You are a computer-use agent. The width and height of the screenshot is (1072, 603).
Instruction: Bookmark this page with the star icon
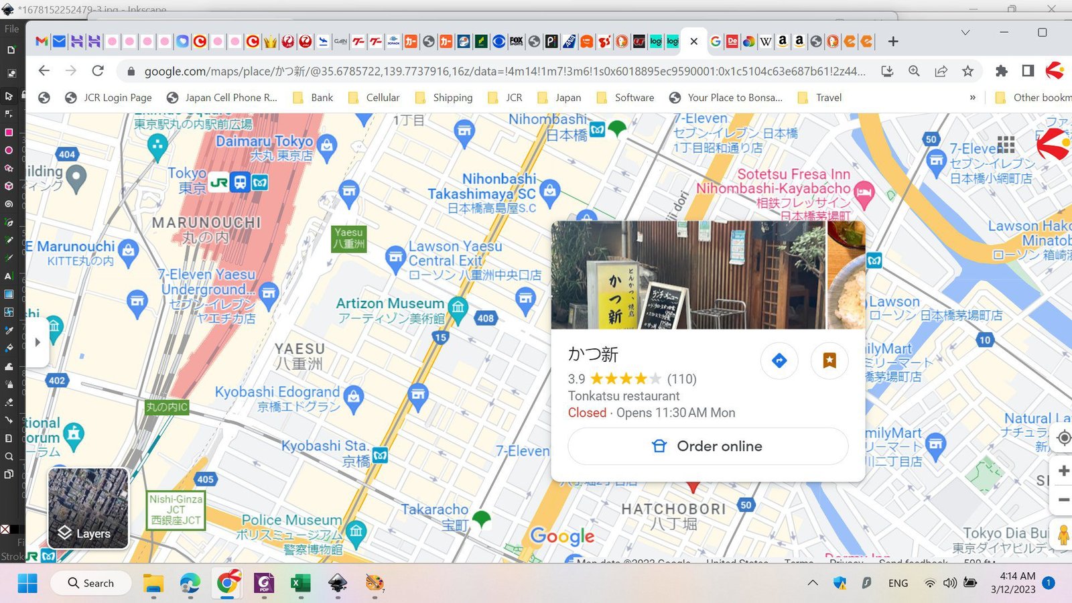coord(967,71)
